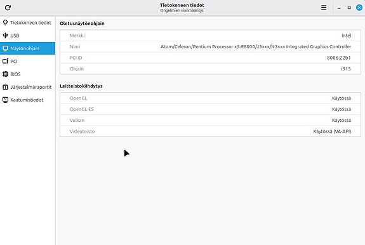365x245 pixels.
Task: Click the Videotoisto row label
Action: [82, 131]
